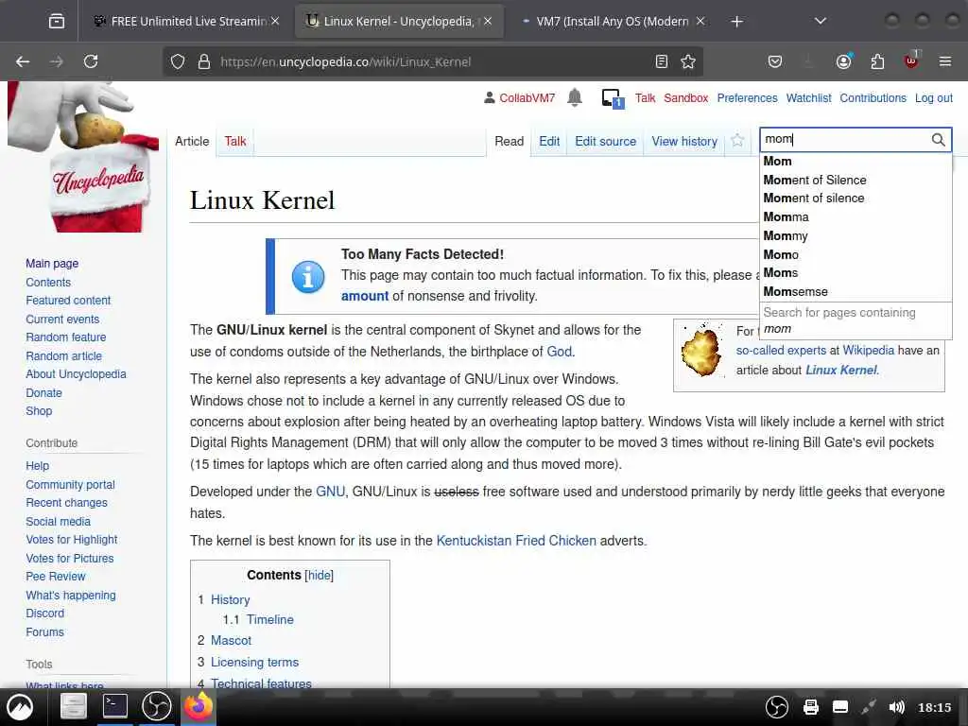Open the Edit tab
This screenshot has height=726, width=968.
549,142
